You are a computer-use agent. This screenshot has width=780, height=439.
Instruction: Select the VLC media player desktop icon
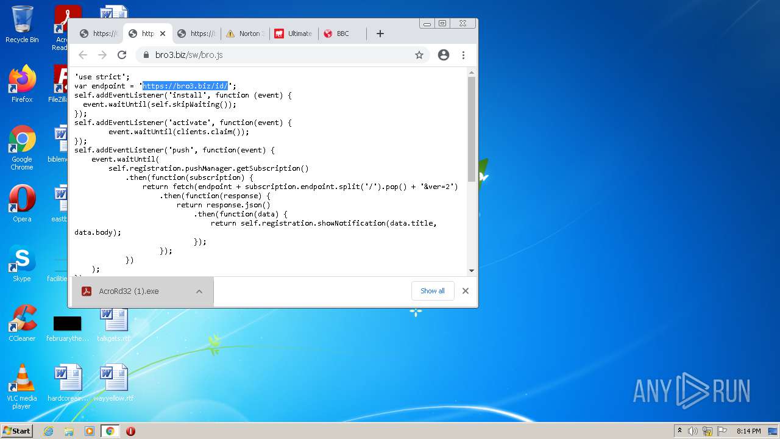point(22,387)
